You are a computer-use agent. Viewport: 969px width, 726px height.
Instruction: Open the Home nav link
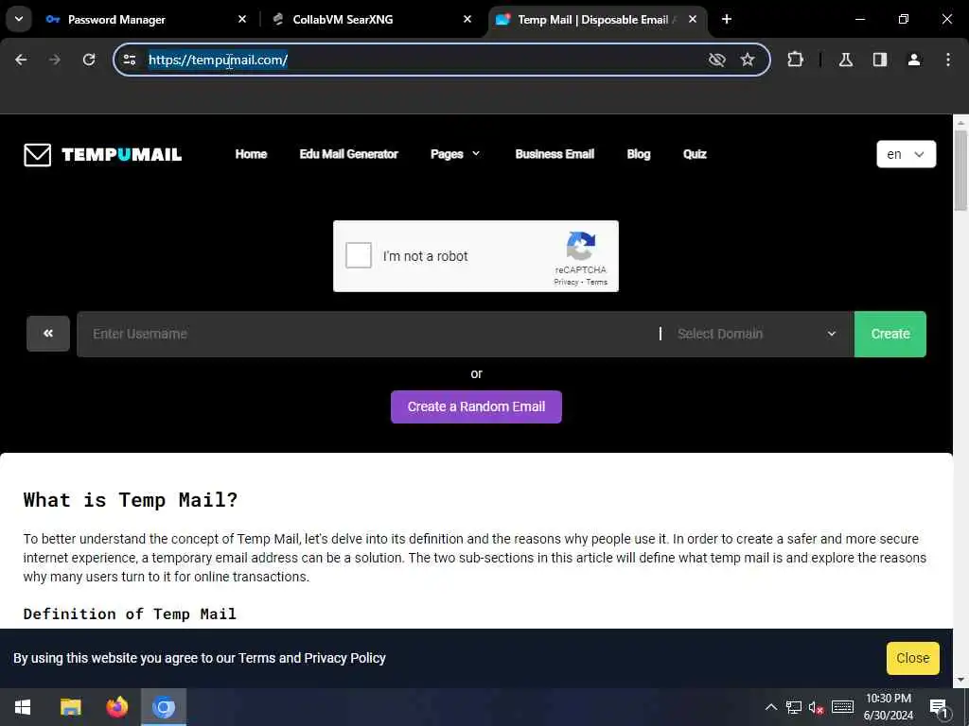pyautogui.click(x=251, y=154)
